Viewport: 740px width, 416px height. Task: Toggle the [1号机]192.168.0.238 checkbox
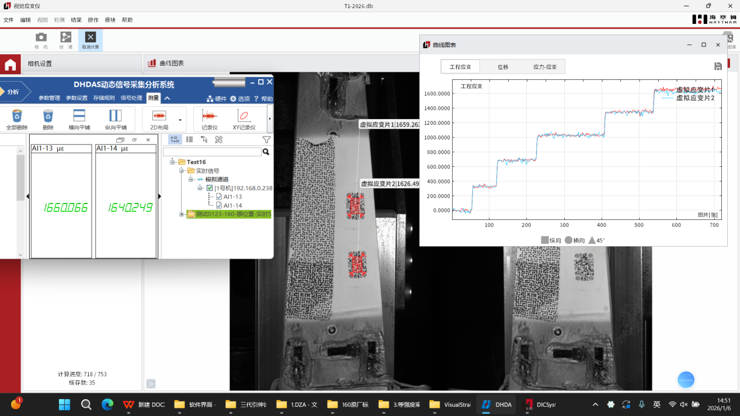tap(210, 188)
